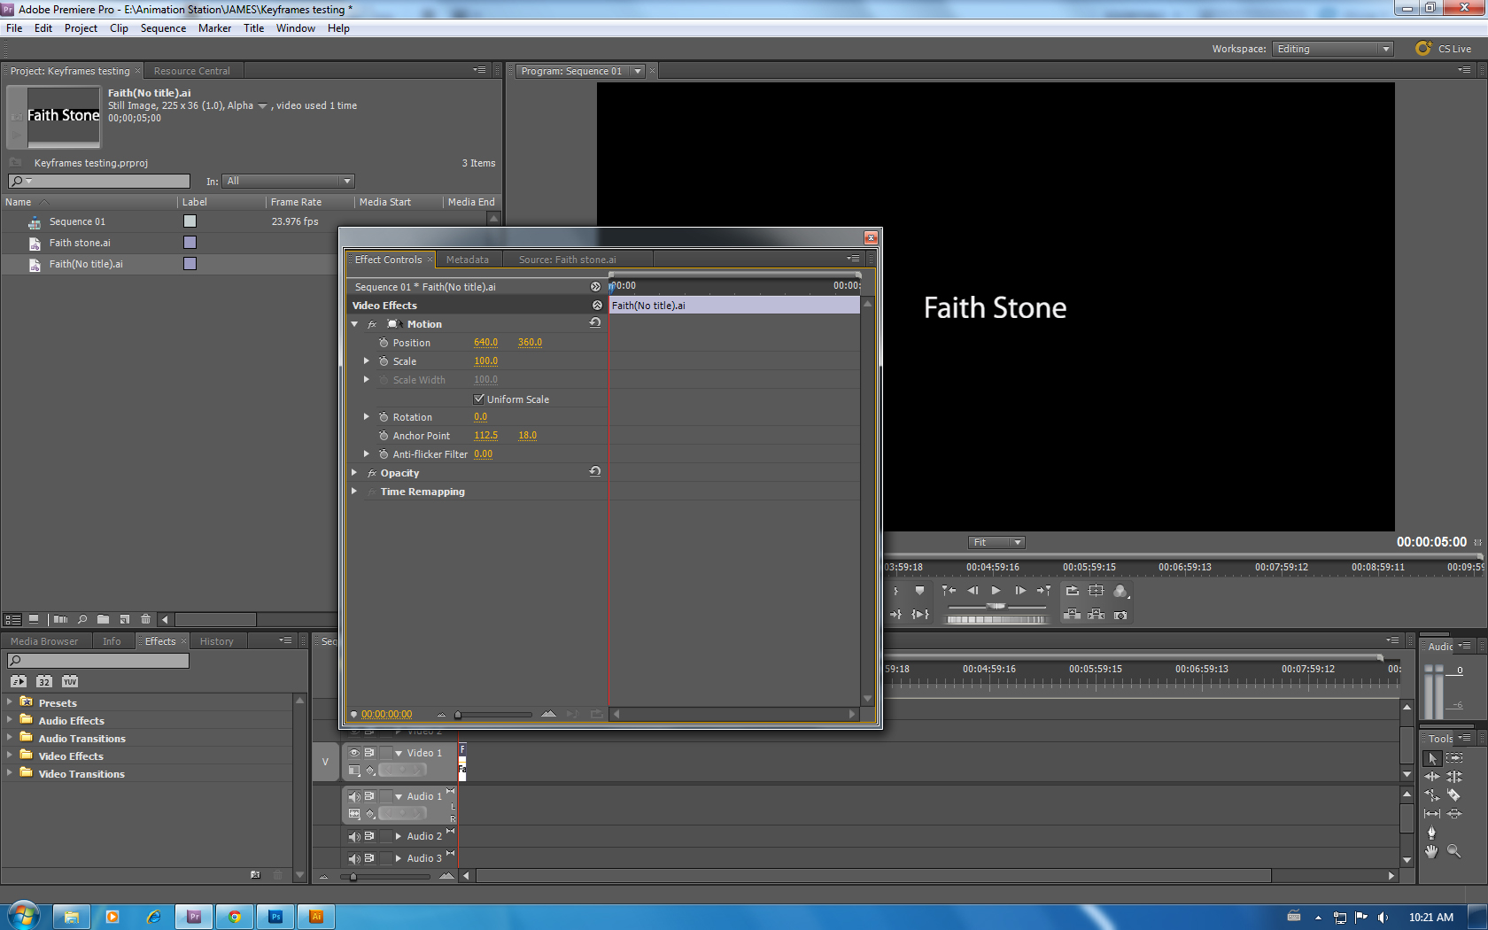This screenshot has width=1488, height=930.
Task: Select the Zoom tool in Tools panel
Action: pos(1453,851)
